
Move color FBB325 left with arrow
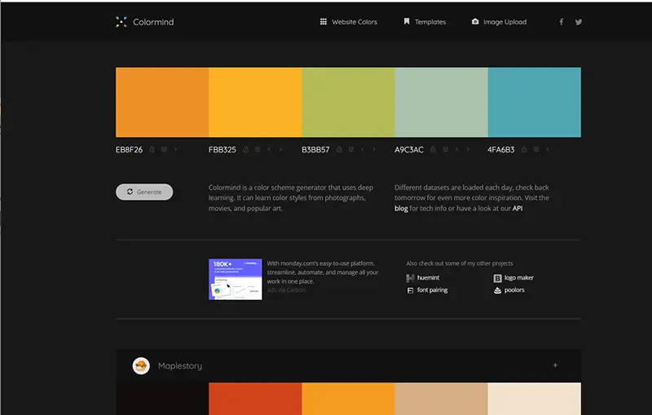tap(269, 149)
